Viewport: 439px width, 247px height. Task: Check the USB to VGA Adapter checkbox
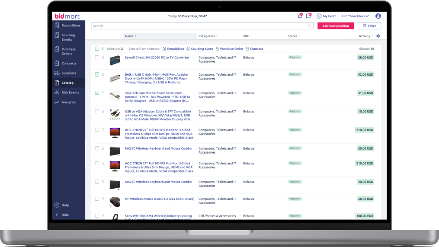(x=97, y=112)
